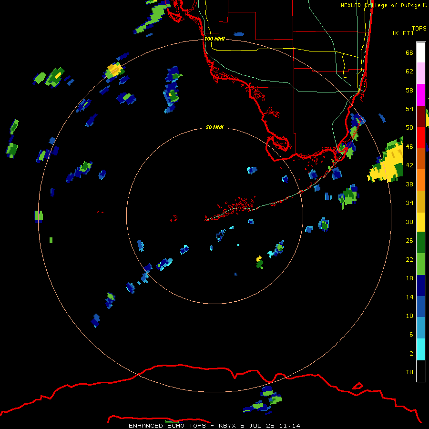Screen dimensions: 429x429
Task: Click the navy blue legend swatch
Action: tap(421, 286)
